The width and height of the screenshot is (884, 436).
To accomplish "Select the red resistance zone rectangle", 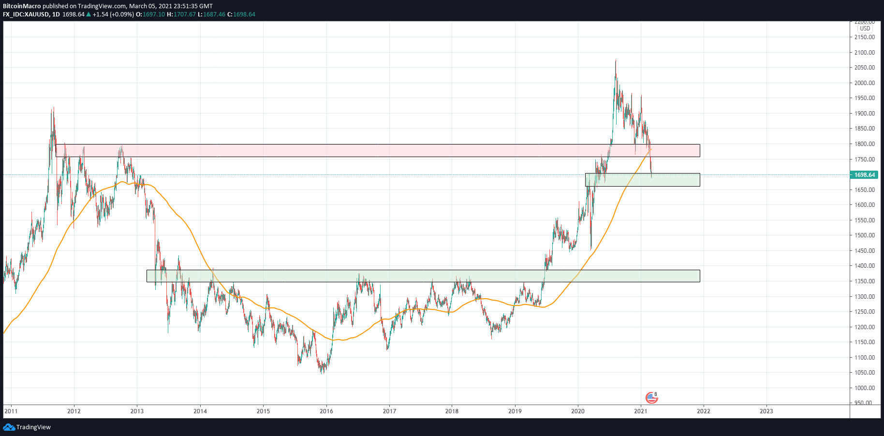I will click(378, 150).
